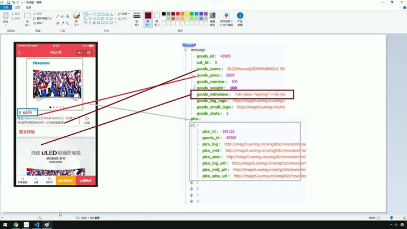Select the Magnifier tool
This screenshot has height=229, width=407.
67,23
